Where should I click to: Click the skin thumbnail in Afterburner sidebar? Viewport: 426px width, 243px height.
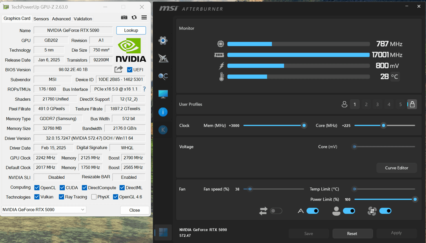tap(163, 232)
